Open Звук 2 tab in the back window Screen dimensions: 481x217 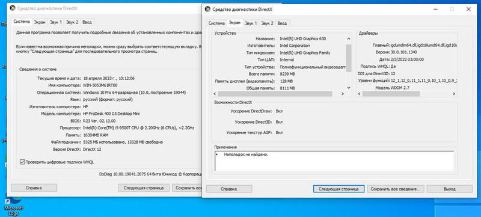[72, 22]
